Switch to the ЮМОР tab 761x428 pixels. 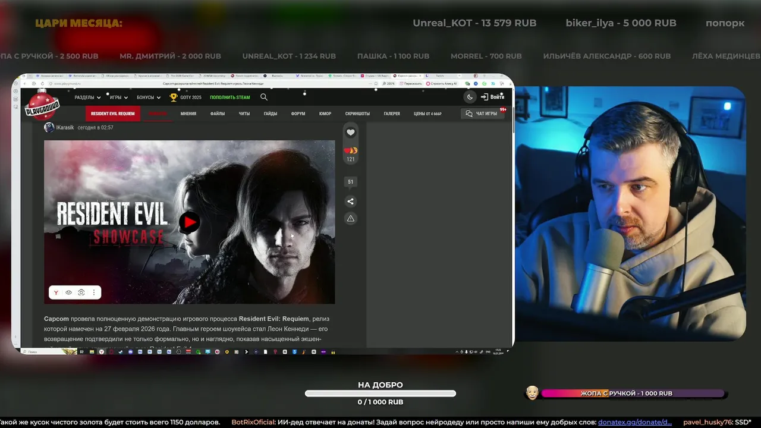(x=325, y=114)
